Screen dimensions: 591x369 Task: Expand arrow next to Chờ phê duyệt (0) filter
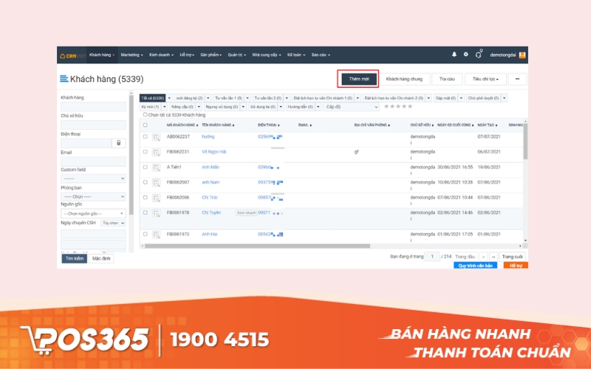coord(505,98)
